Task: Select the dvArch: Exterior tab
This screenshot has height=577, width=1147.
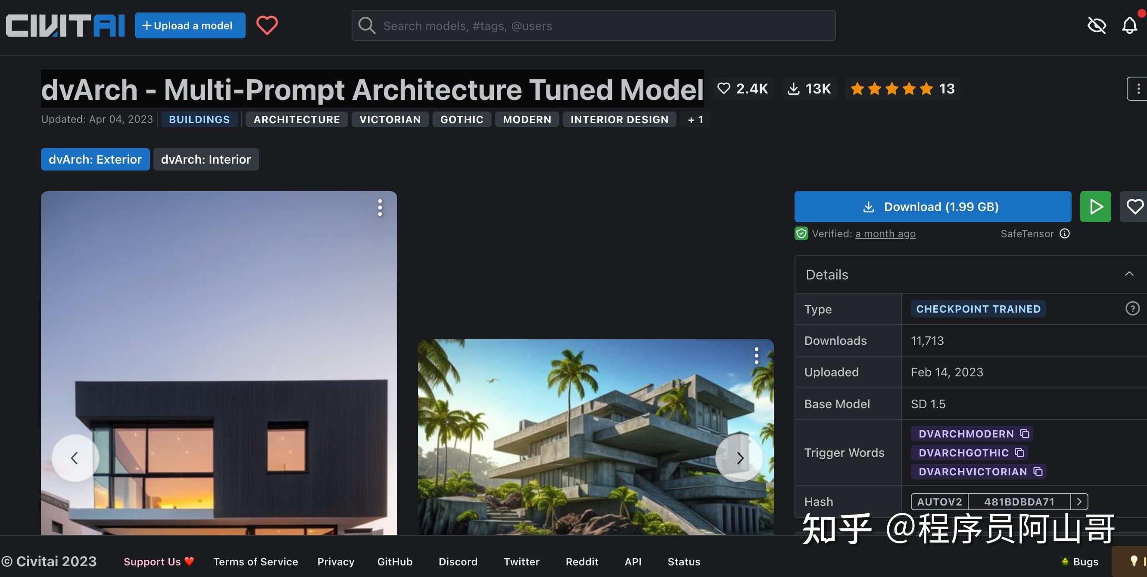Action: coord(95,159)
